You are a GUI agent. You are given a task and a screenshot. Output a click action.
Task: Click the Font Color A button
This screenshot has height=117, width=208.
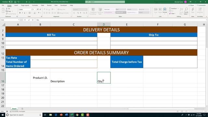[x=39, y=13]
